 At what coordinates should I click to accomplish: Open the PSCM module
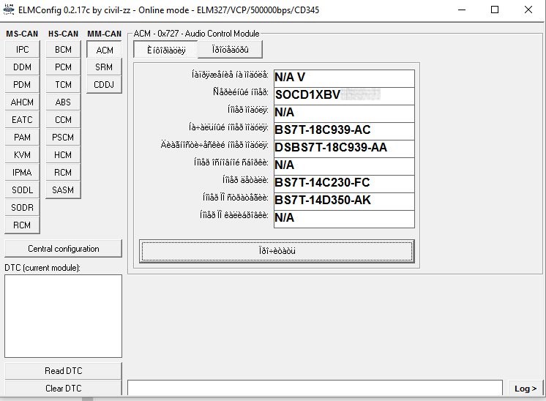(x=63, y=138)
